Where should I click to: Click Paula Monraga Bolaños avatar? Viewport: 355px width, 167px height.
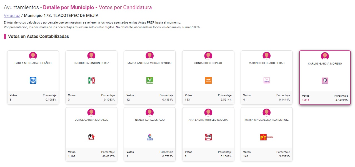tap(33, 56)
